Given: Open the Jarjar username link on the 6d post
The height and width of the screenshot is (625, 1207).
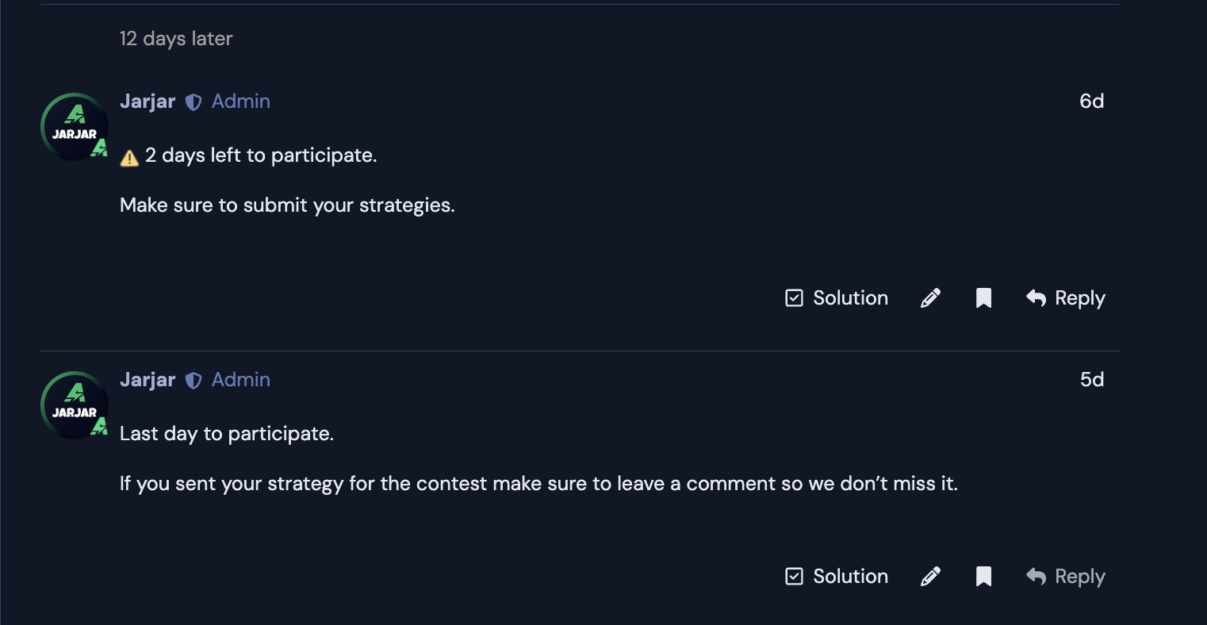Looking at the screenshot, I should pos(148,102).
